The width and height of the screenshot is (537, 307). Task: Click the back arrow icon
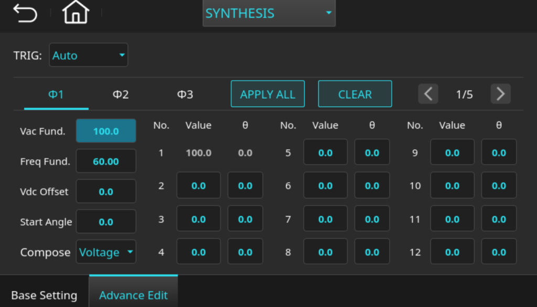point(25,13)
